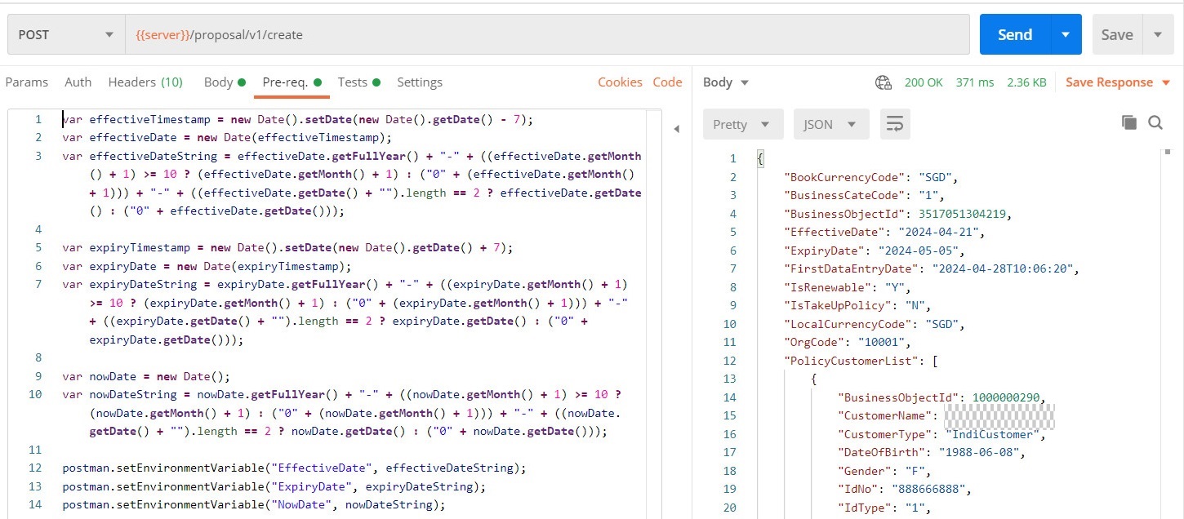The height and width of the screenshot is (519, 1184).
Task: Click the "BusinessCateCode" response line
Action: 864,195
